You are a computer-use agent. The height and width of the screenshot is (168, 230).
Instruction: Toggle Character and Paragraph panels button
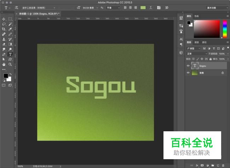[159, 8]
